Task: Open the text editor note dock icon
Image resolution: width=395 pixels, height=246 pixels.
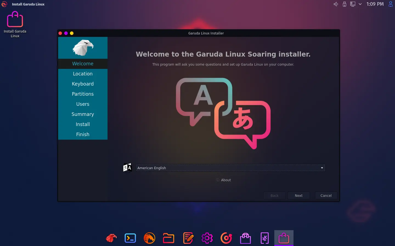Action: click(188, 238)
